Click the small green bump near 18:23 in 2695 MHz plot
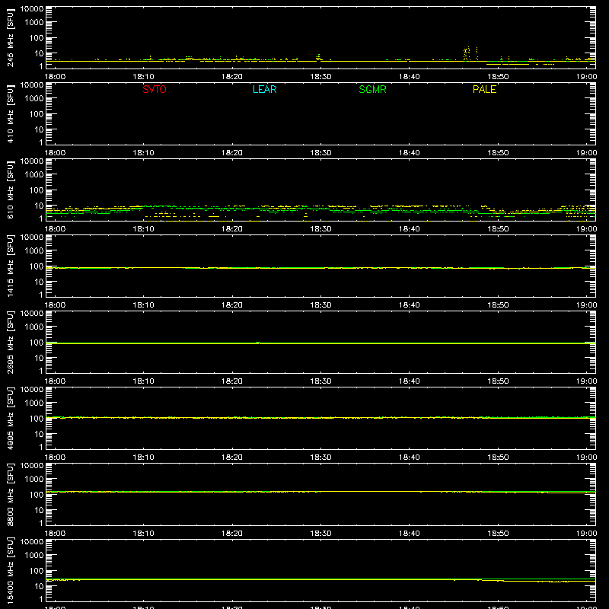This screenshot has height=609, width=609. click(257, 343)
